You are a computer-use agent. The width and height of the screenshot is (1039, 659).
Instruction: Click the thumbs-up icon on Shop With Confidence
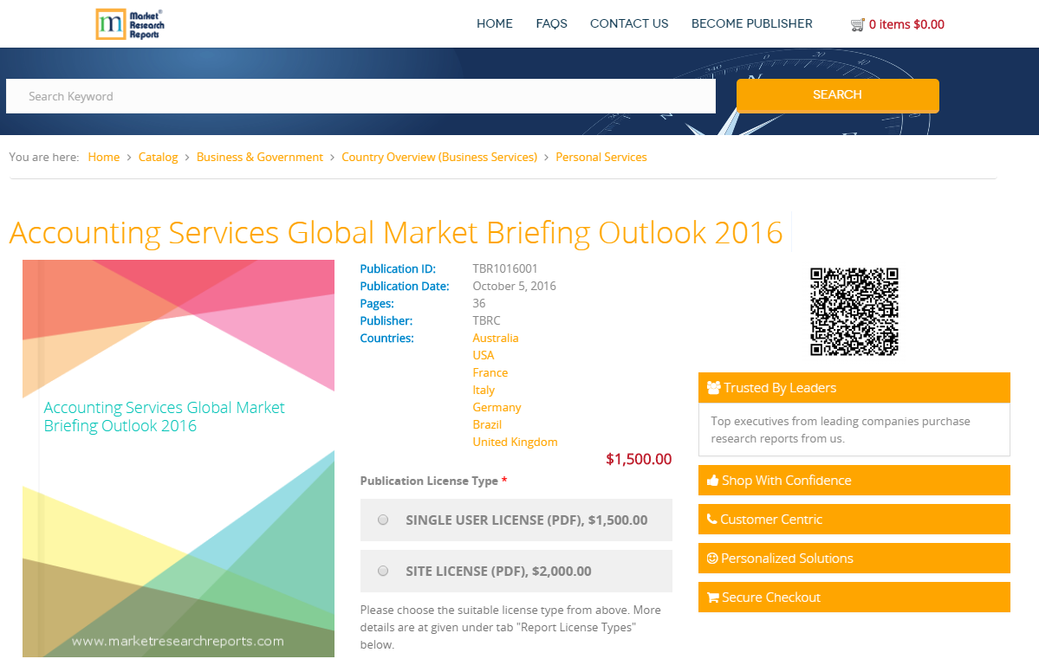pos(713,481)
